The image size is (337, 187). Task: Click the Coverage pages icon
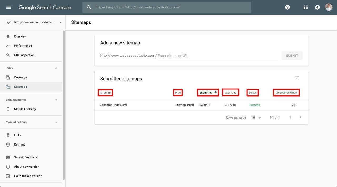coord(8,77)
